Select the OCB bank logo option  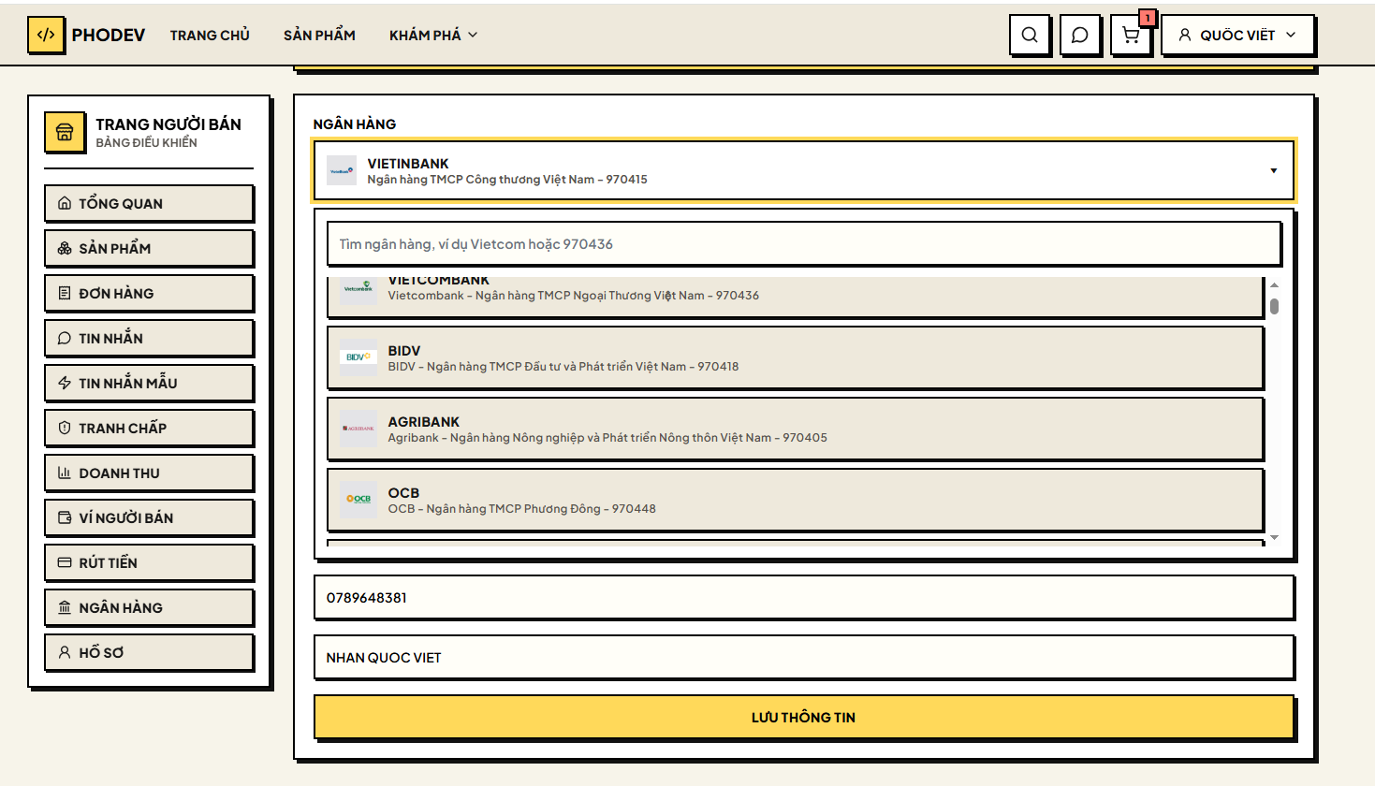358,500
